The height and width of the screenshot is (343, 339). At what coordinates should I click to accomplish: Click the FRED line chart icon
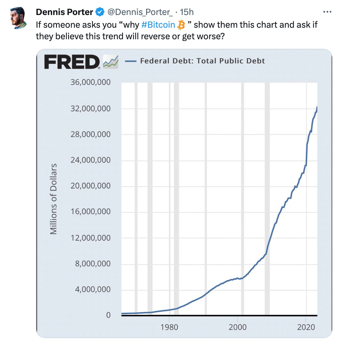pyautogui.click(x=111, y=61)
